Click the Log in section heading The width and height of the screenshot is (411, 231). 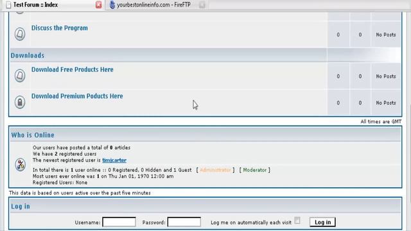pyautogui.click(x=21, y=207)
